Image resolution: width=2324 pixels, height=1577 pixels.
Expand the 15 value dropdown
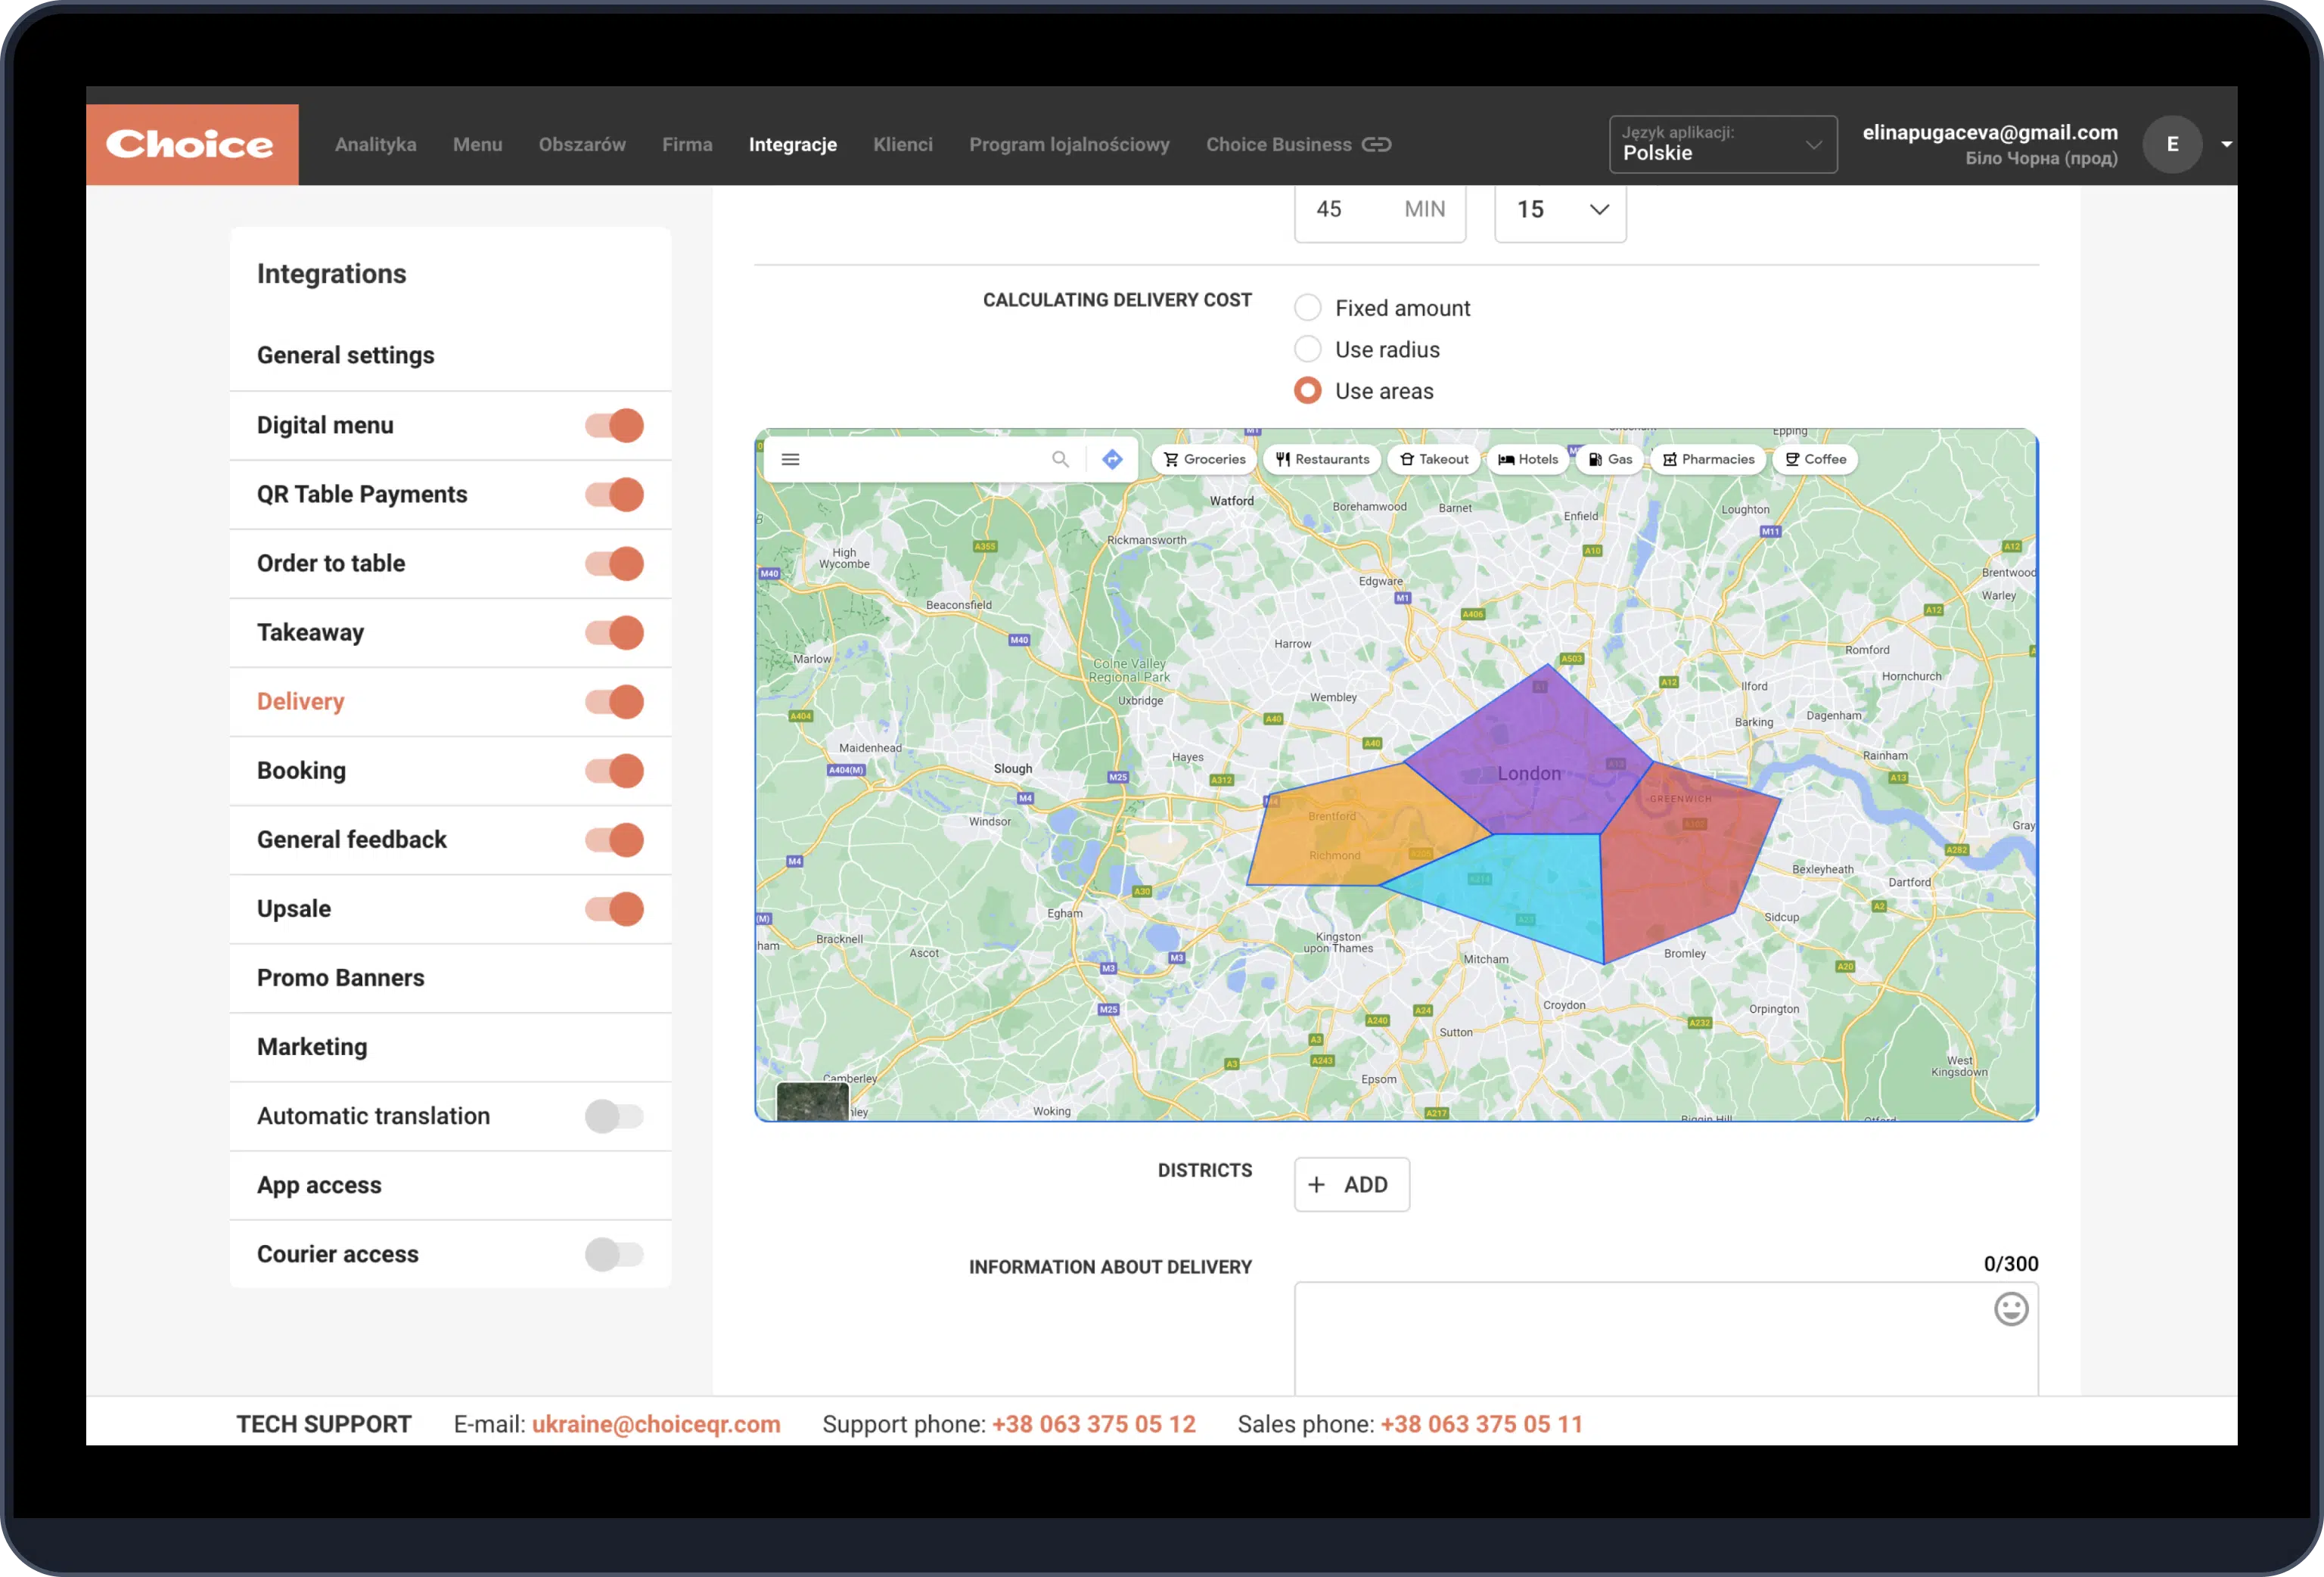(1597, 210)
